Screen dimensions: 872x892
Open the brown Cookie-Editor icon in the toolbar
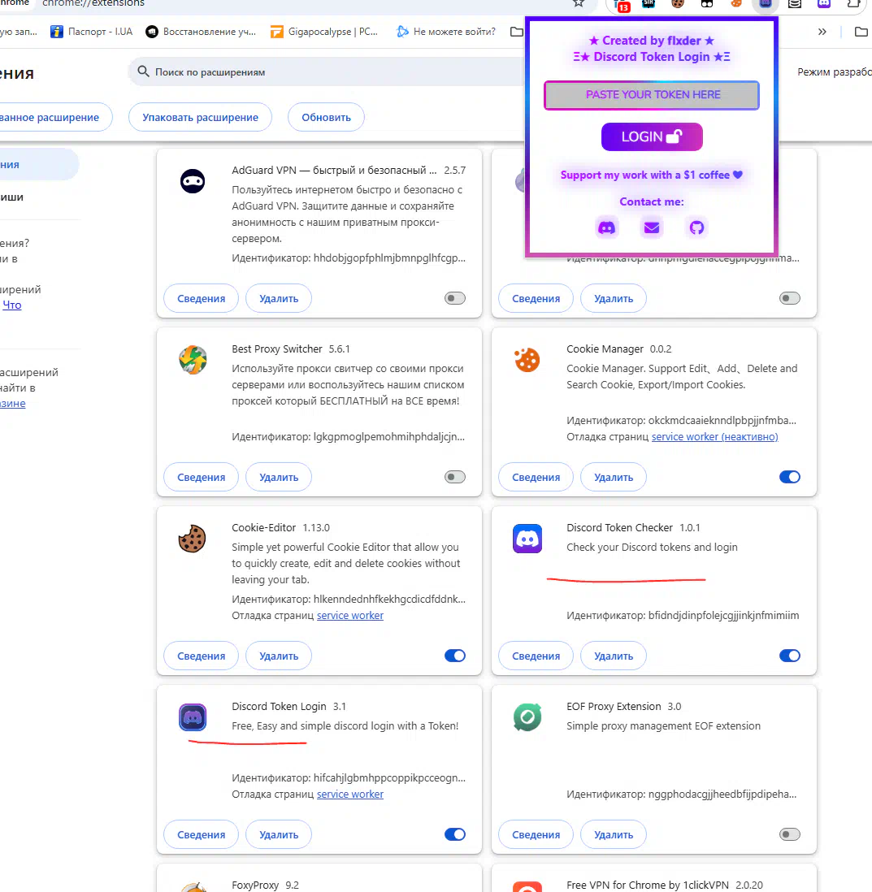click(677, 3)
